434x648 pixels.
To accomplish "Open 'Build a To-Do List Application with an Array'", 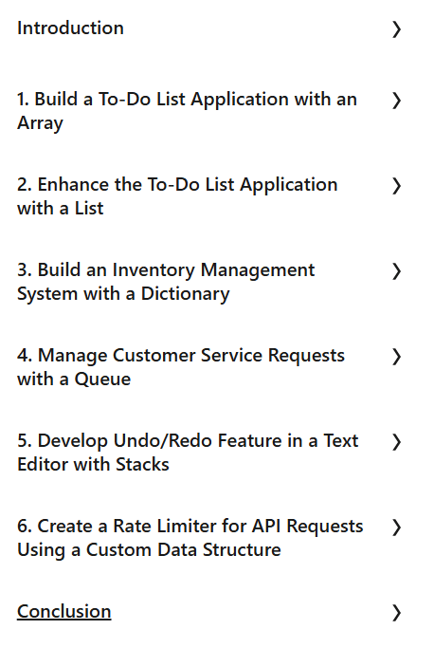I will [x=187, y=111].
